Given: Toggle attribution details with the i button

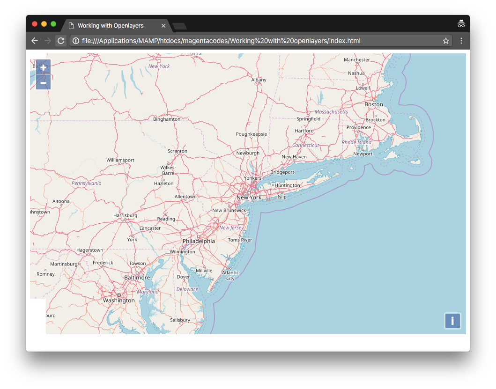Looking at the screenshot, I should pyautogui.click(x=452, y=321).
